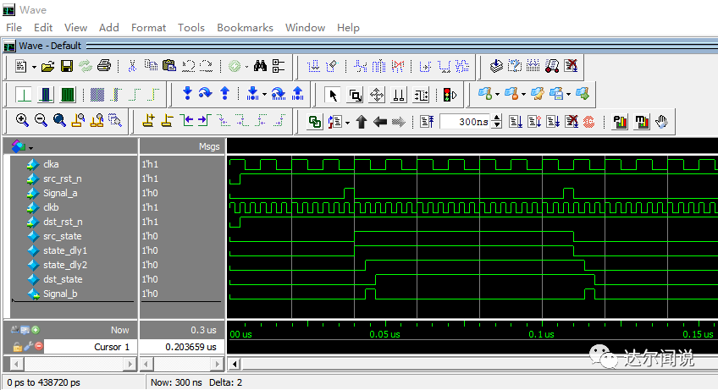Screen dimensions: 718x390
Task: Click the Collapse All tree icon
Action: click(x=279, y=66)
